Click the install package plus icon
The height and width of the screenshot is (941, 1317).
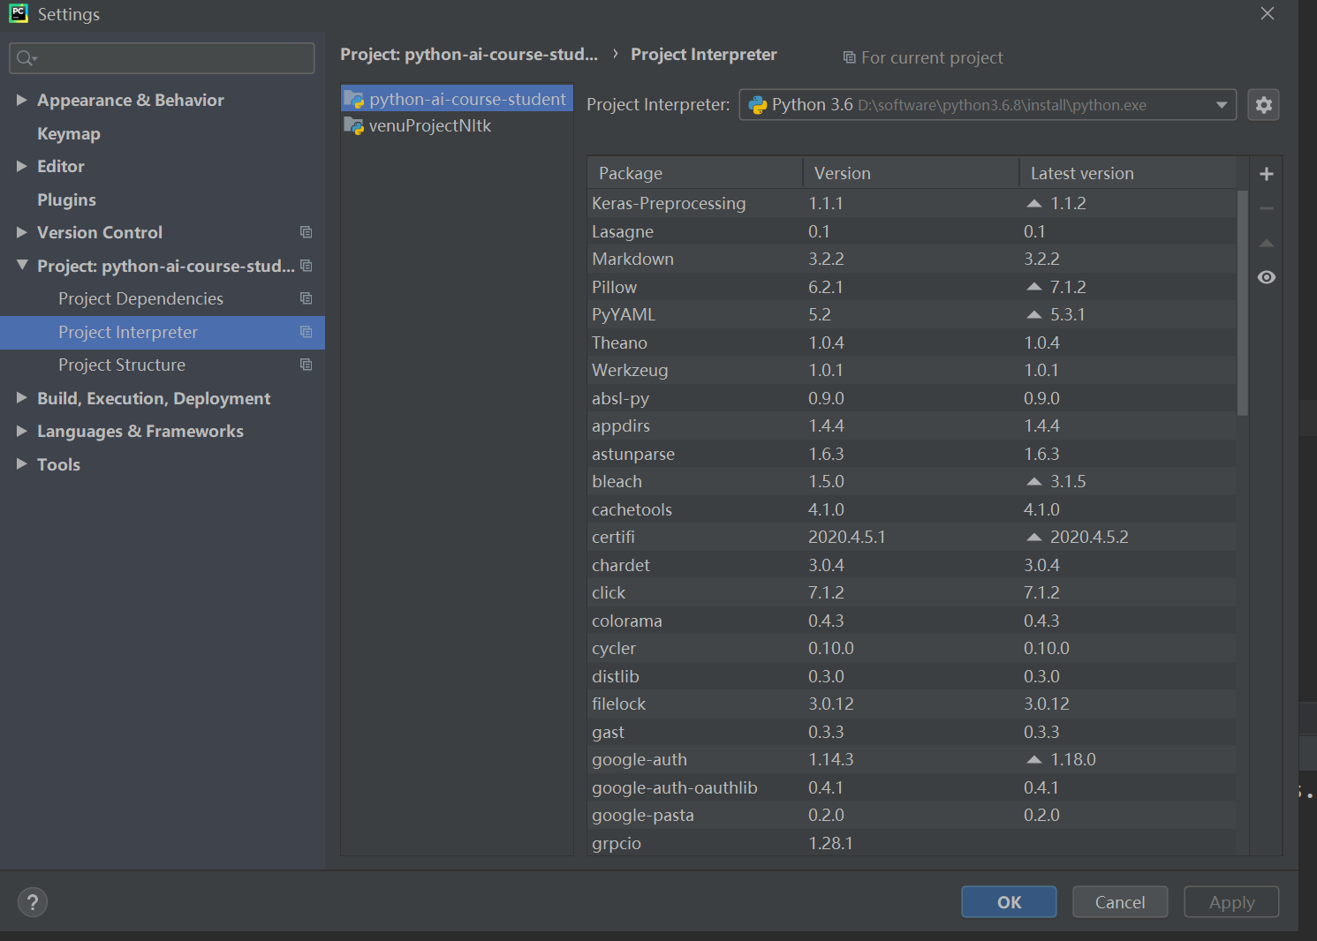click(1266, 174)
